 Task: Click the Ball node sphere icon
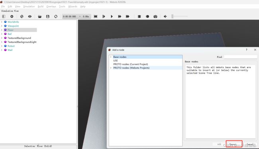5,34
